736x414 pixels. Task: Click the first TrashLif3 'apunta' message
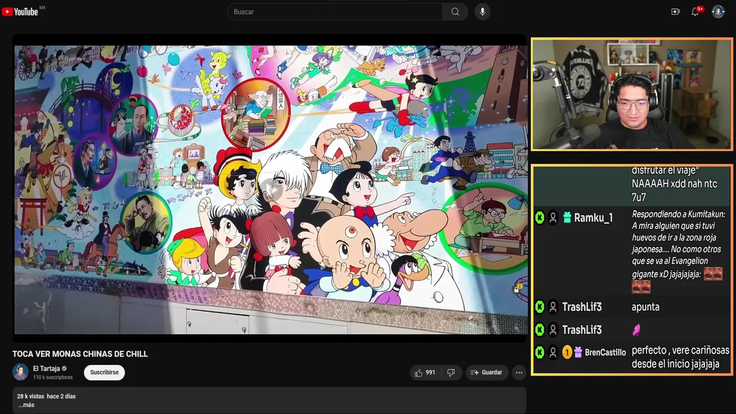646,307
